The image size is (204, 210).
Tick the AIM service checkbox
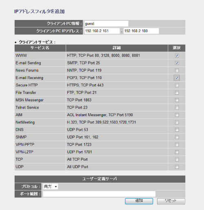click(177, 115)
